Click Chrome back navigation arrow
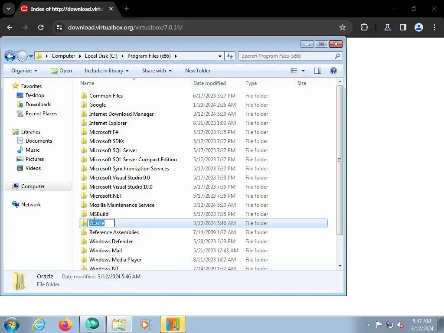This screenshot has width=444, height=333. [10, 27]
